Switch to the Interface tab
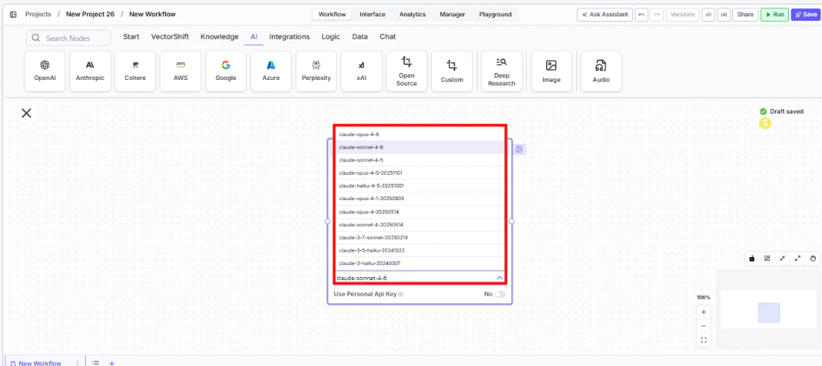The image size is (822, 366). point(372,15)
